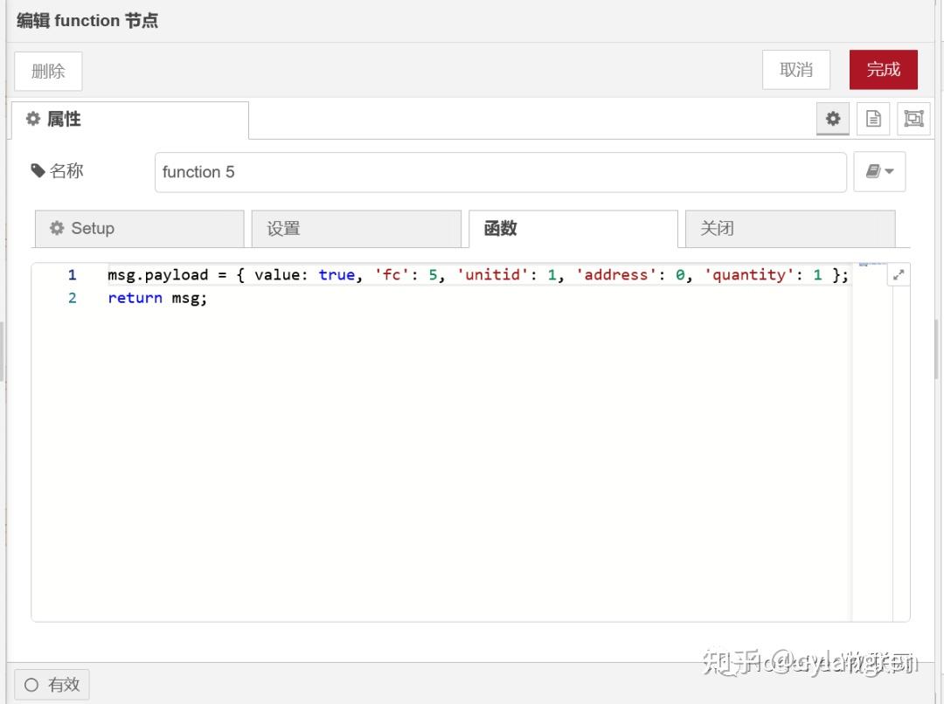Click the 'true' value in code
This screenshot has height=704, width=944.
click(337, 275)
